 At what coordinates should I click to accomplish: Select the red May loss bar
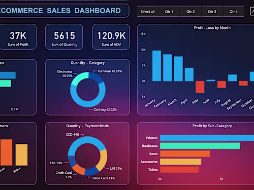pos(200,87)
